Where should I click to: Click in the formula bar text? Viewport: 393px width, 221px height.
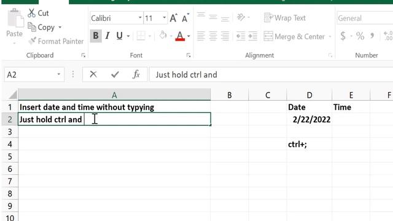[186, 75]
